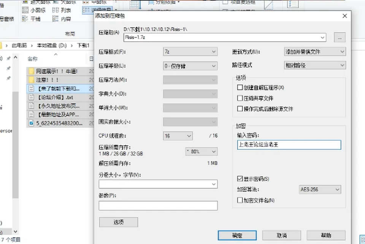Screen dimensions: 365x244
Task: Select the 【来了就能下载和 file icon
Action: pos(32,89)
